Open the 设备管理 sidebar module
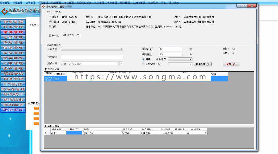 point(13,79)
